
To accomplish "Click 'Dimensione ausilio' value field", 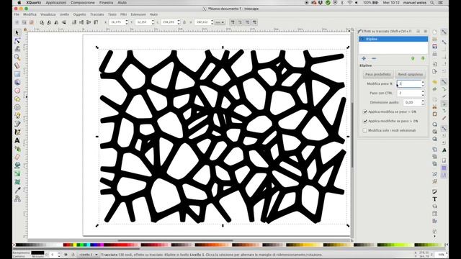I will 411,102.
